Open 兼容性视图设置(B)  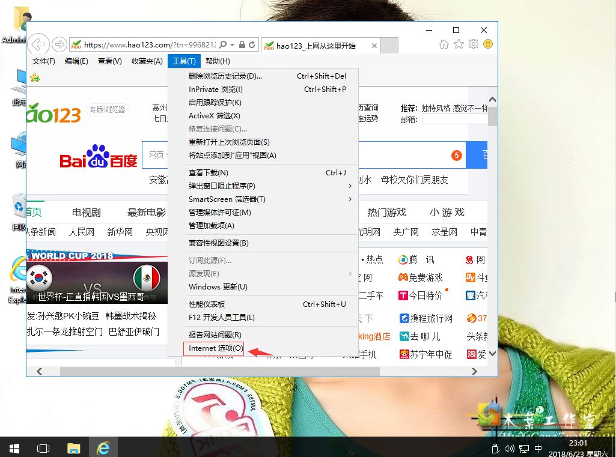[x=263, y=243]
